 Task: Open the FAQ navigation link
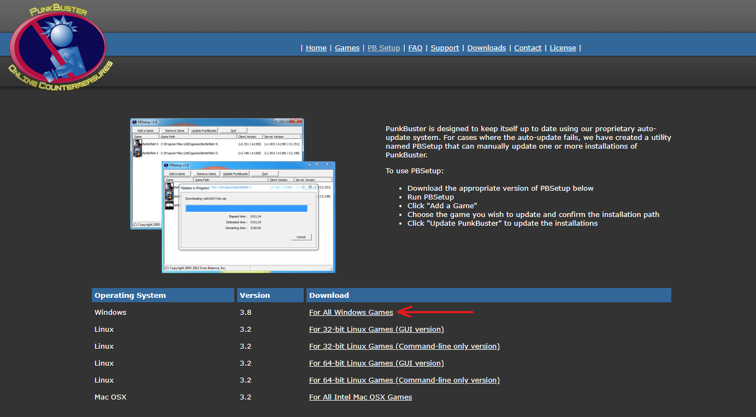(x=415, y=48)
